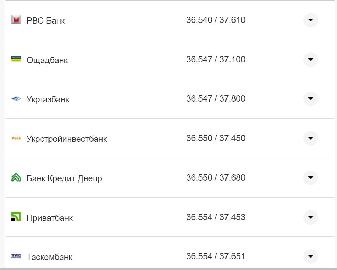Click the Банк Кредит Днепр logo icon
The height and width of the screenshot is (270, 337).
click(16, 178)
